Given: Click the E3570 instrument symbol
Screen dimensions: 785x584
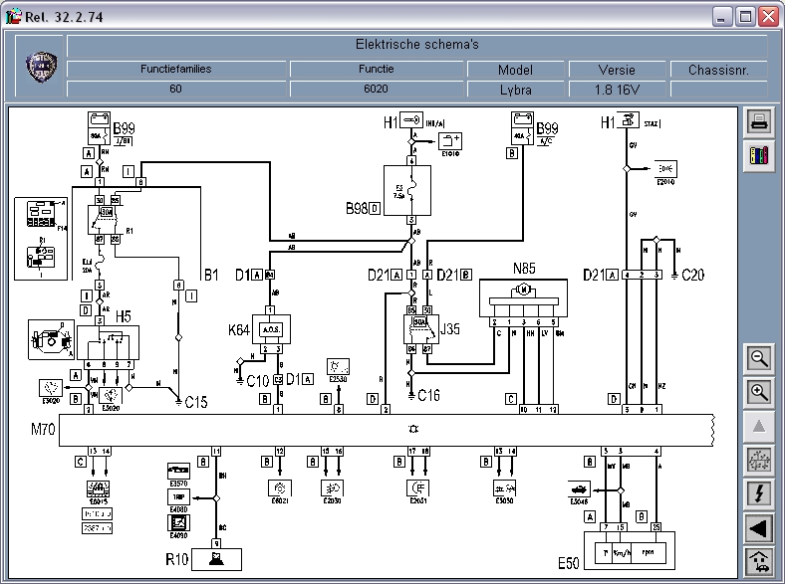Looking at the screenshot, I should pos(178,471).
